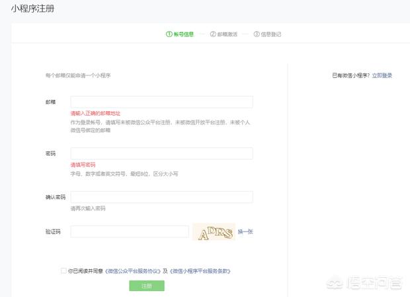Image resolution: width=410 pixels, height=297 pixels.
Task: Click the 小程序注册 page title
Action: tap(32, 9)
